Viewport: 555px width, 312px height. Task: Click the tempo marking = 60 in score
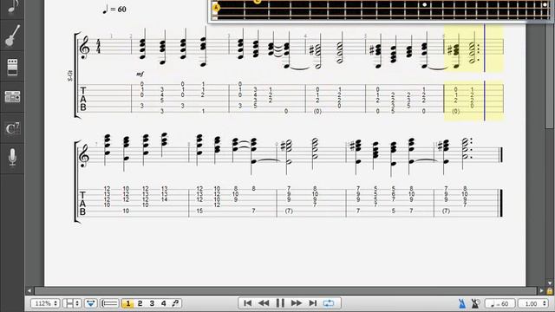tap(114, 10)
